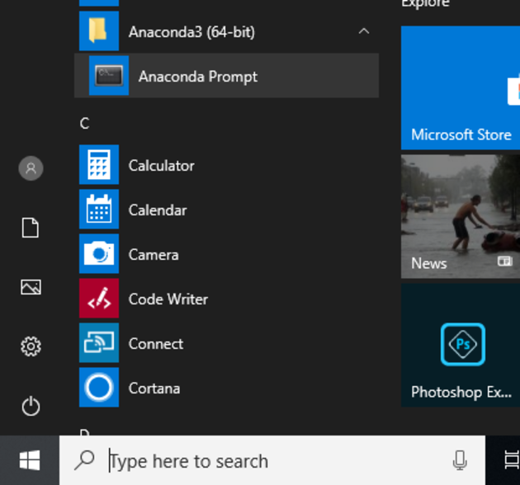
Task: Click the letter C section header
Action: click(84, 124)
